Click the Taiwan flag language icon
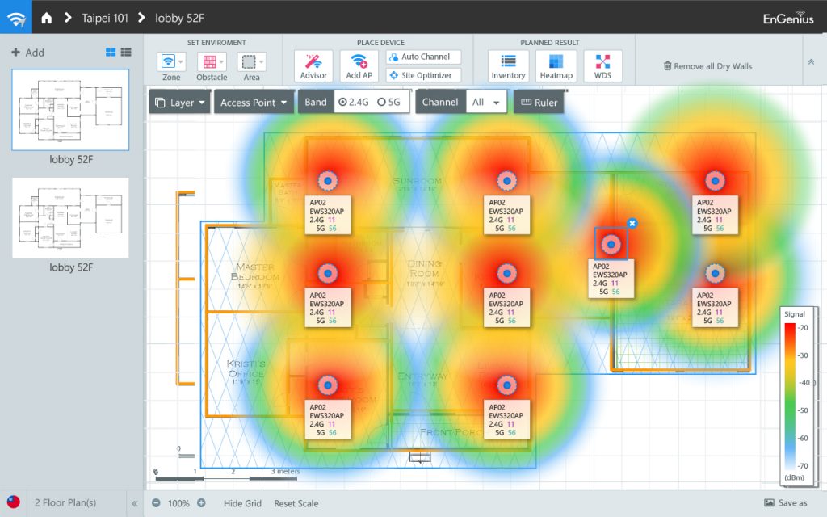827x517 pixels. point(14,502)
